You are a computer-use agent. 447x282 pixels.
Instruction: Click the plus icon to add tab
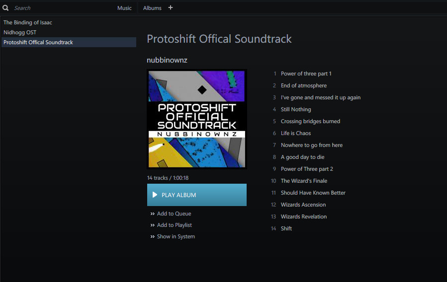click(x=171, y=7)
